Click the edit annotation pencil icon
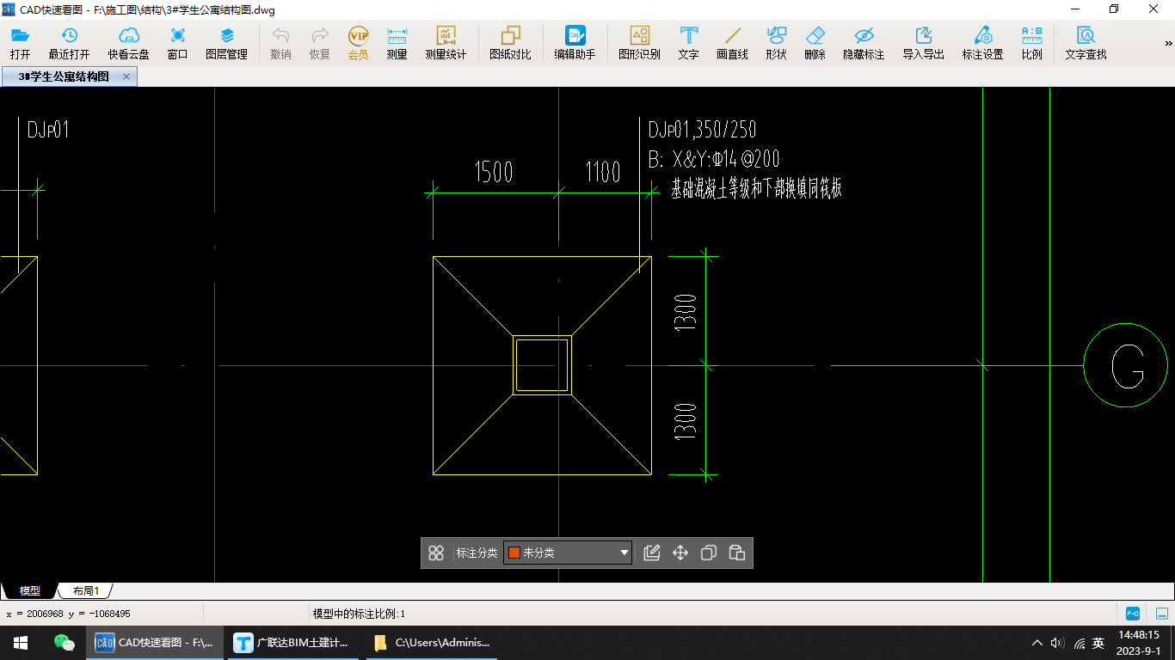Screen dimensions: 1175x660 (652, 553)
